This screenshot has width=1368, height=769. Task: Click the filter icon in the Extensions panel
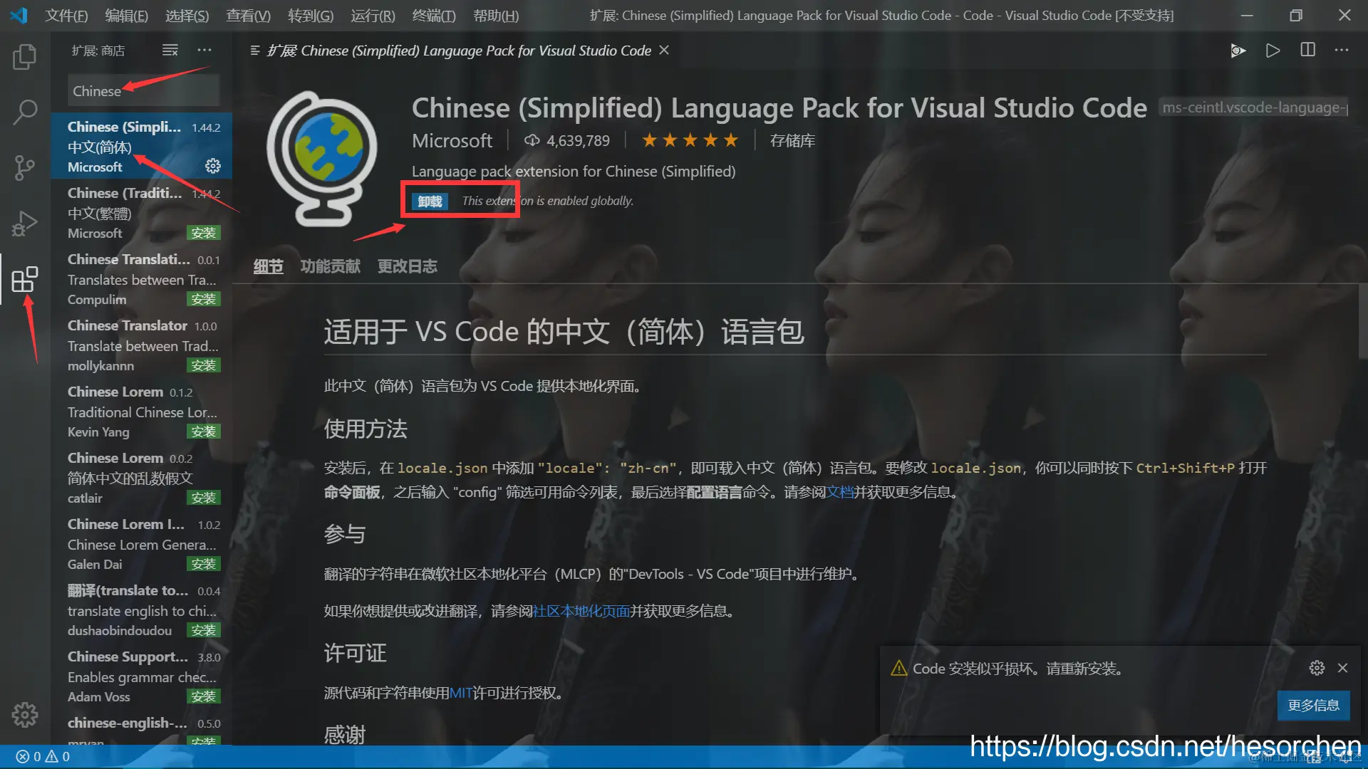pyautogui.click(x=170, y=50)
